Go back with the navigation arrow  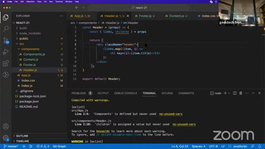tap(77, 7)
